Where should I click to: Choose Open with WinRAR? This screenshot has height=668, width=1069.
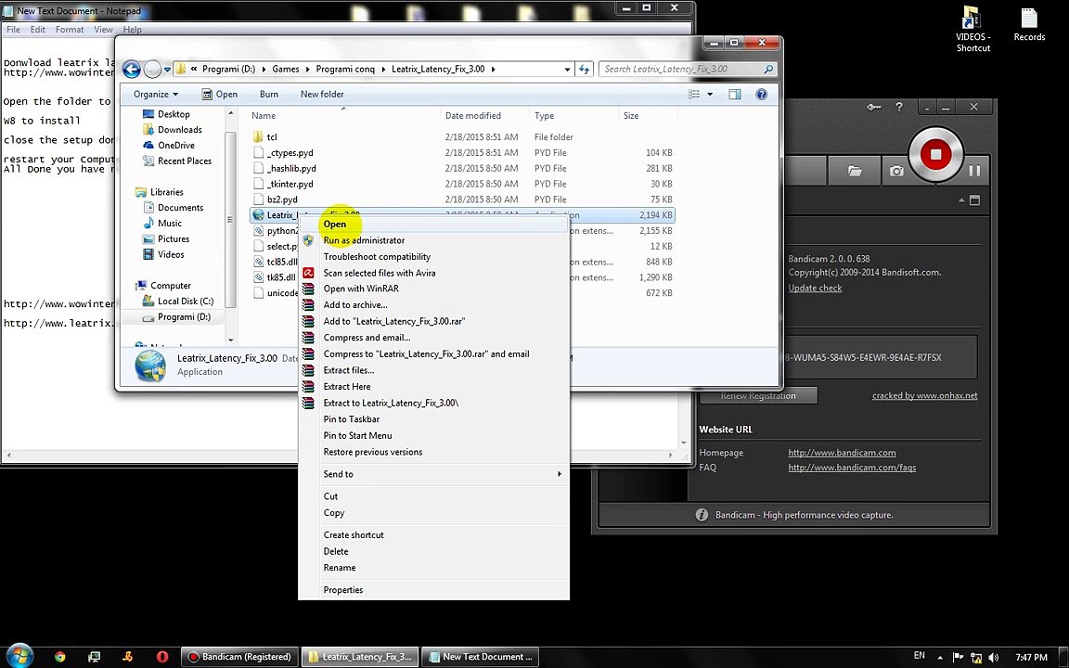point(433,289)
